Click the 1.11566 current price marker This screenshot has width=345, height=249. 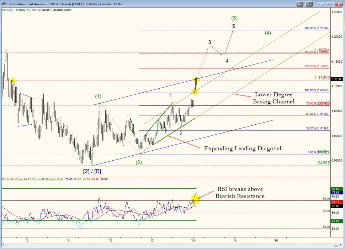coord(336,79)
